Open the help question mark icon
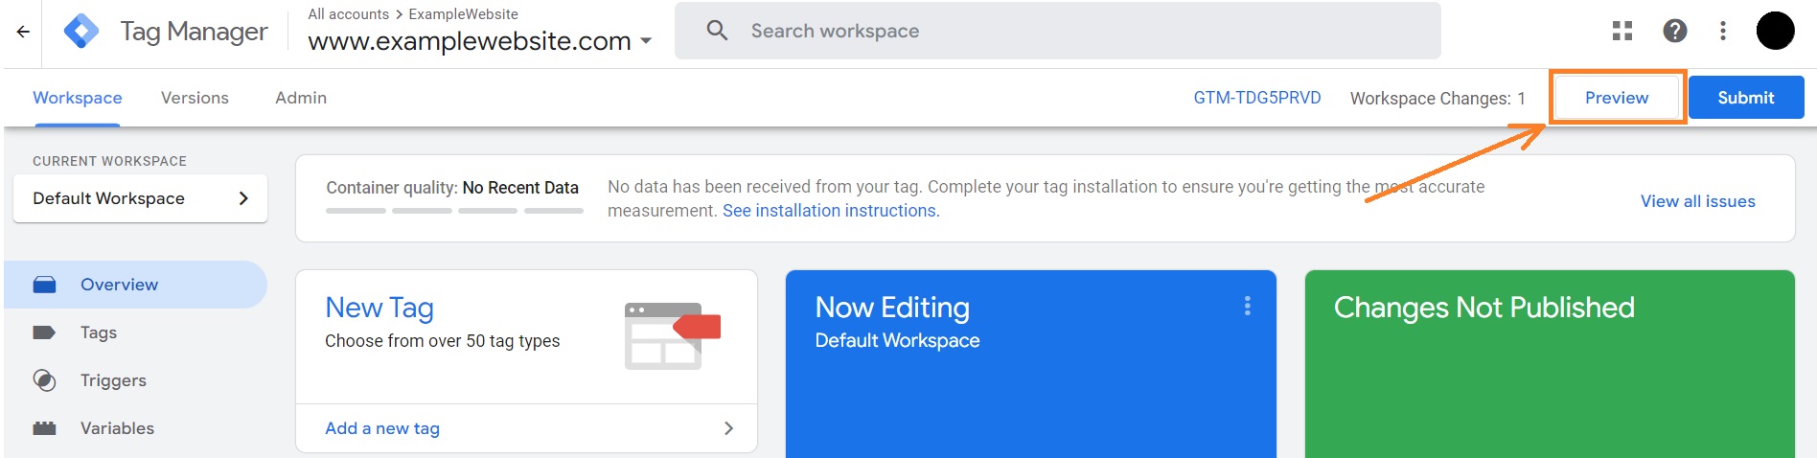 [1675, 31]
